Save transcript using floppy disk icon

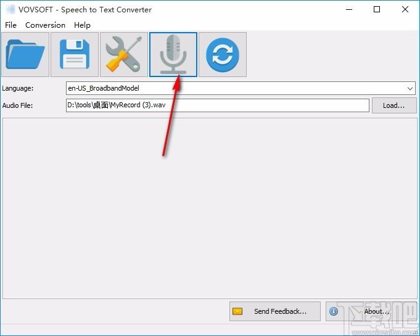[75, 55]
